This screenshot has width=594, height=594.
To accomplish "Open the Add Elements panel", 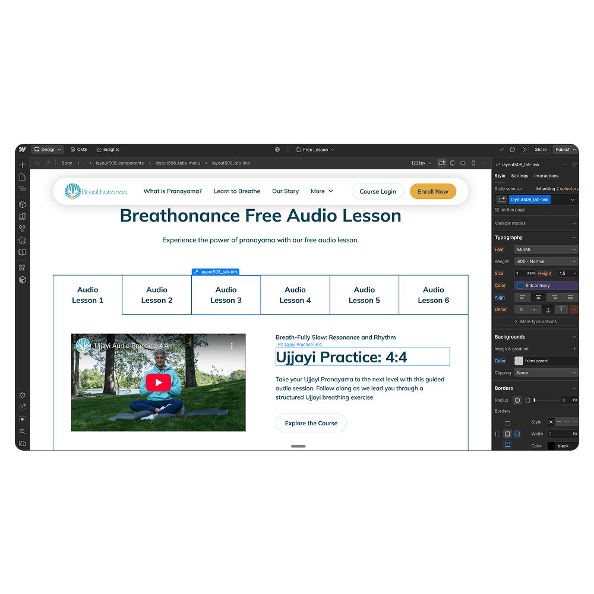I will [x=22, y=165].
